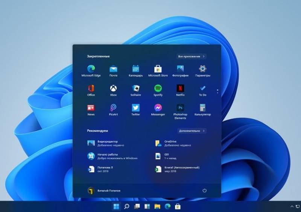Open the Калькулятор app
The width and height of the screenshot is (301, 212).
tap(202, 110)
